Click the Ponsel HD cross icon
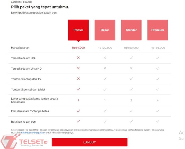Viewport: 185px width, 149px height. coord(78,58)
